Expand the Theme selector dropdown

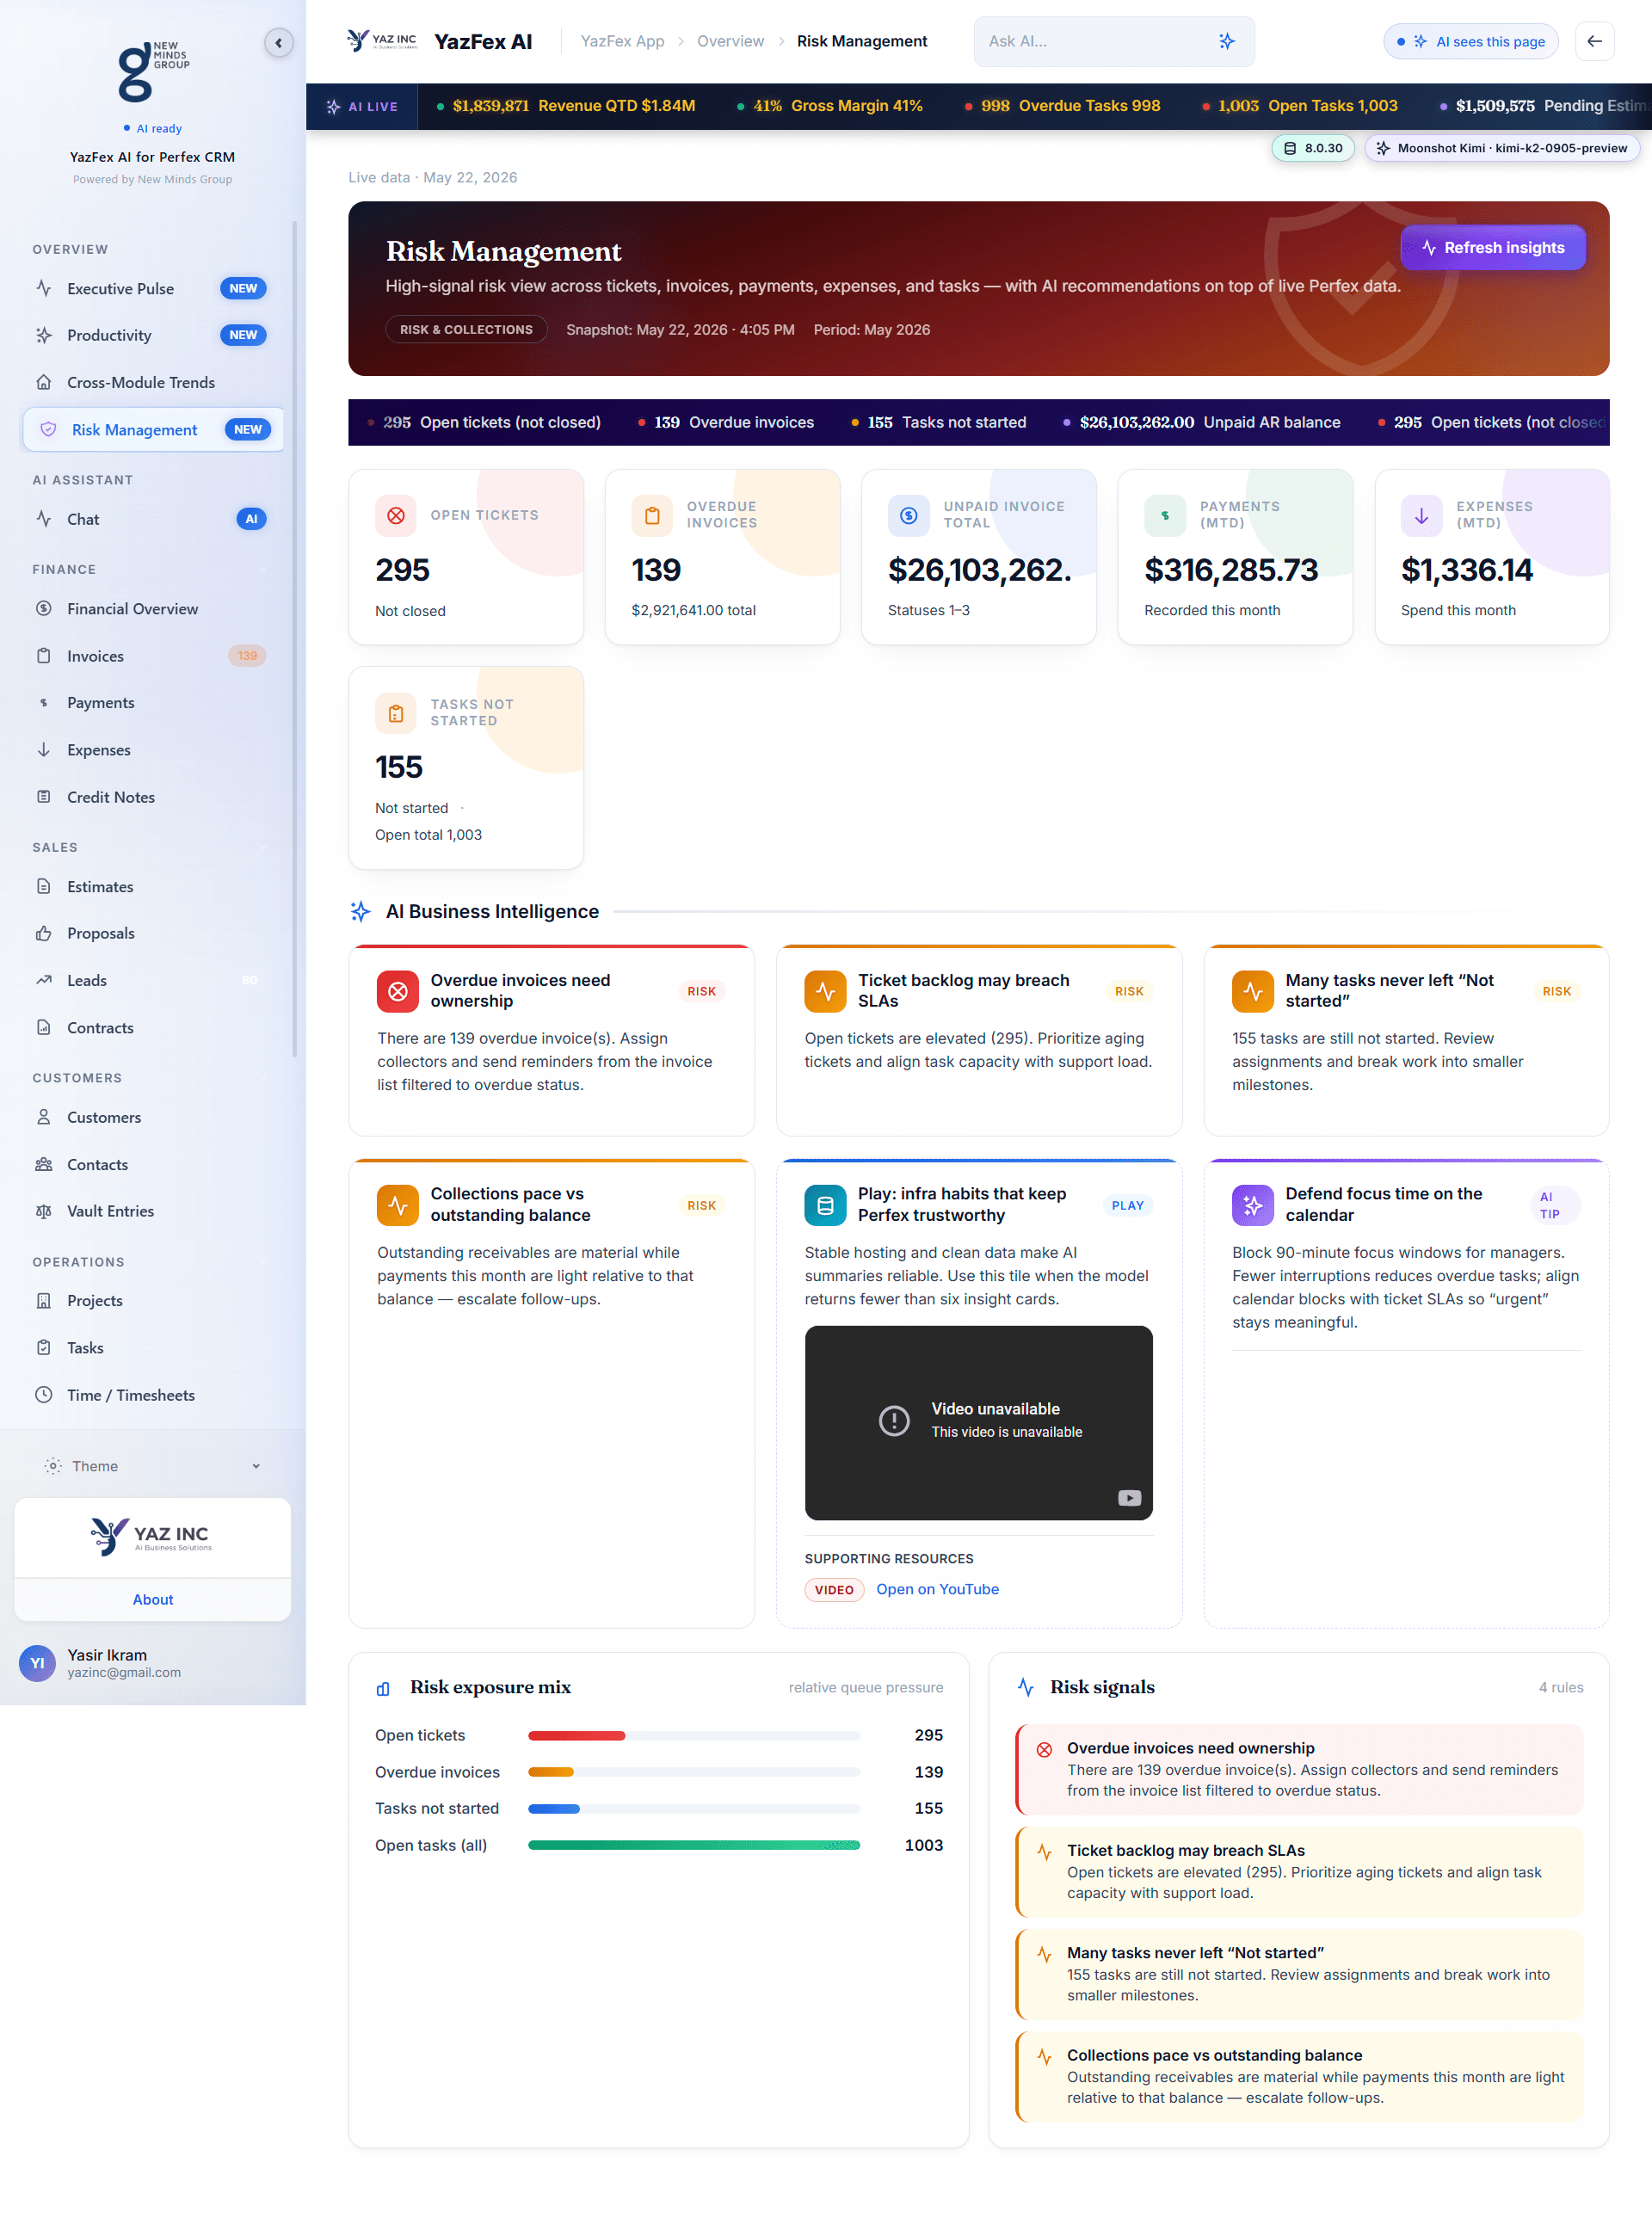(x=153, y=1466)
